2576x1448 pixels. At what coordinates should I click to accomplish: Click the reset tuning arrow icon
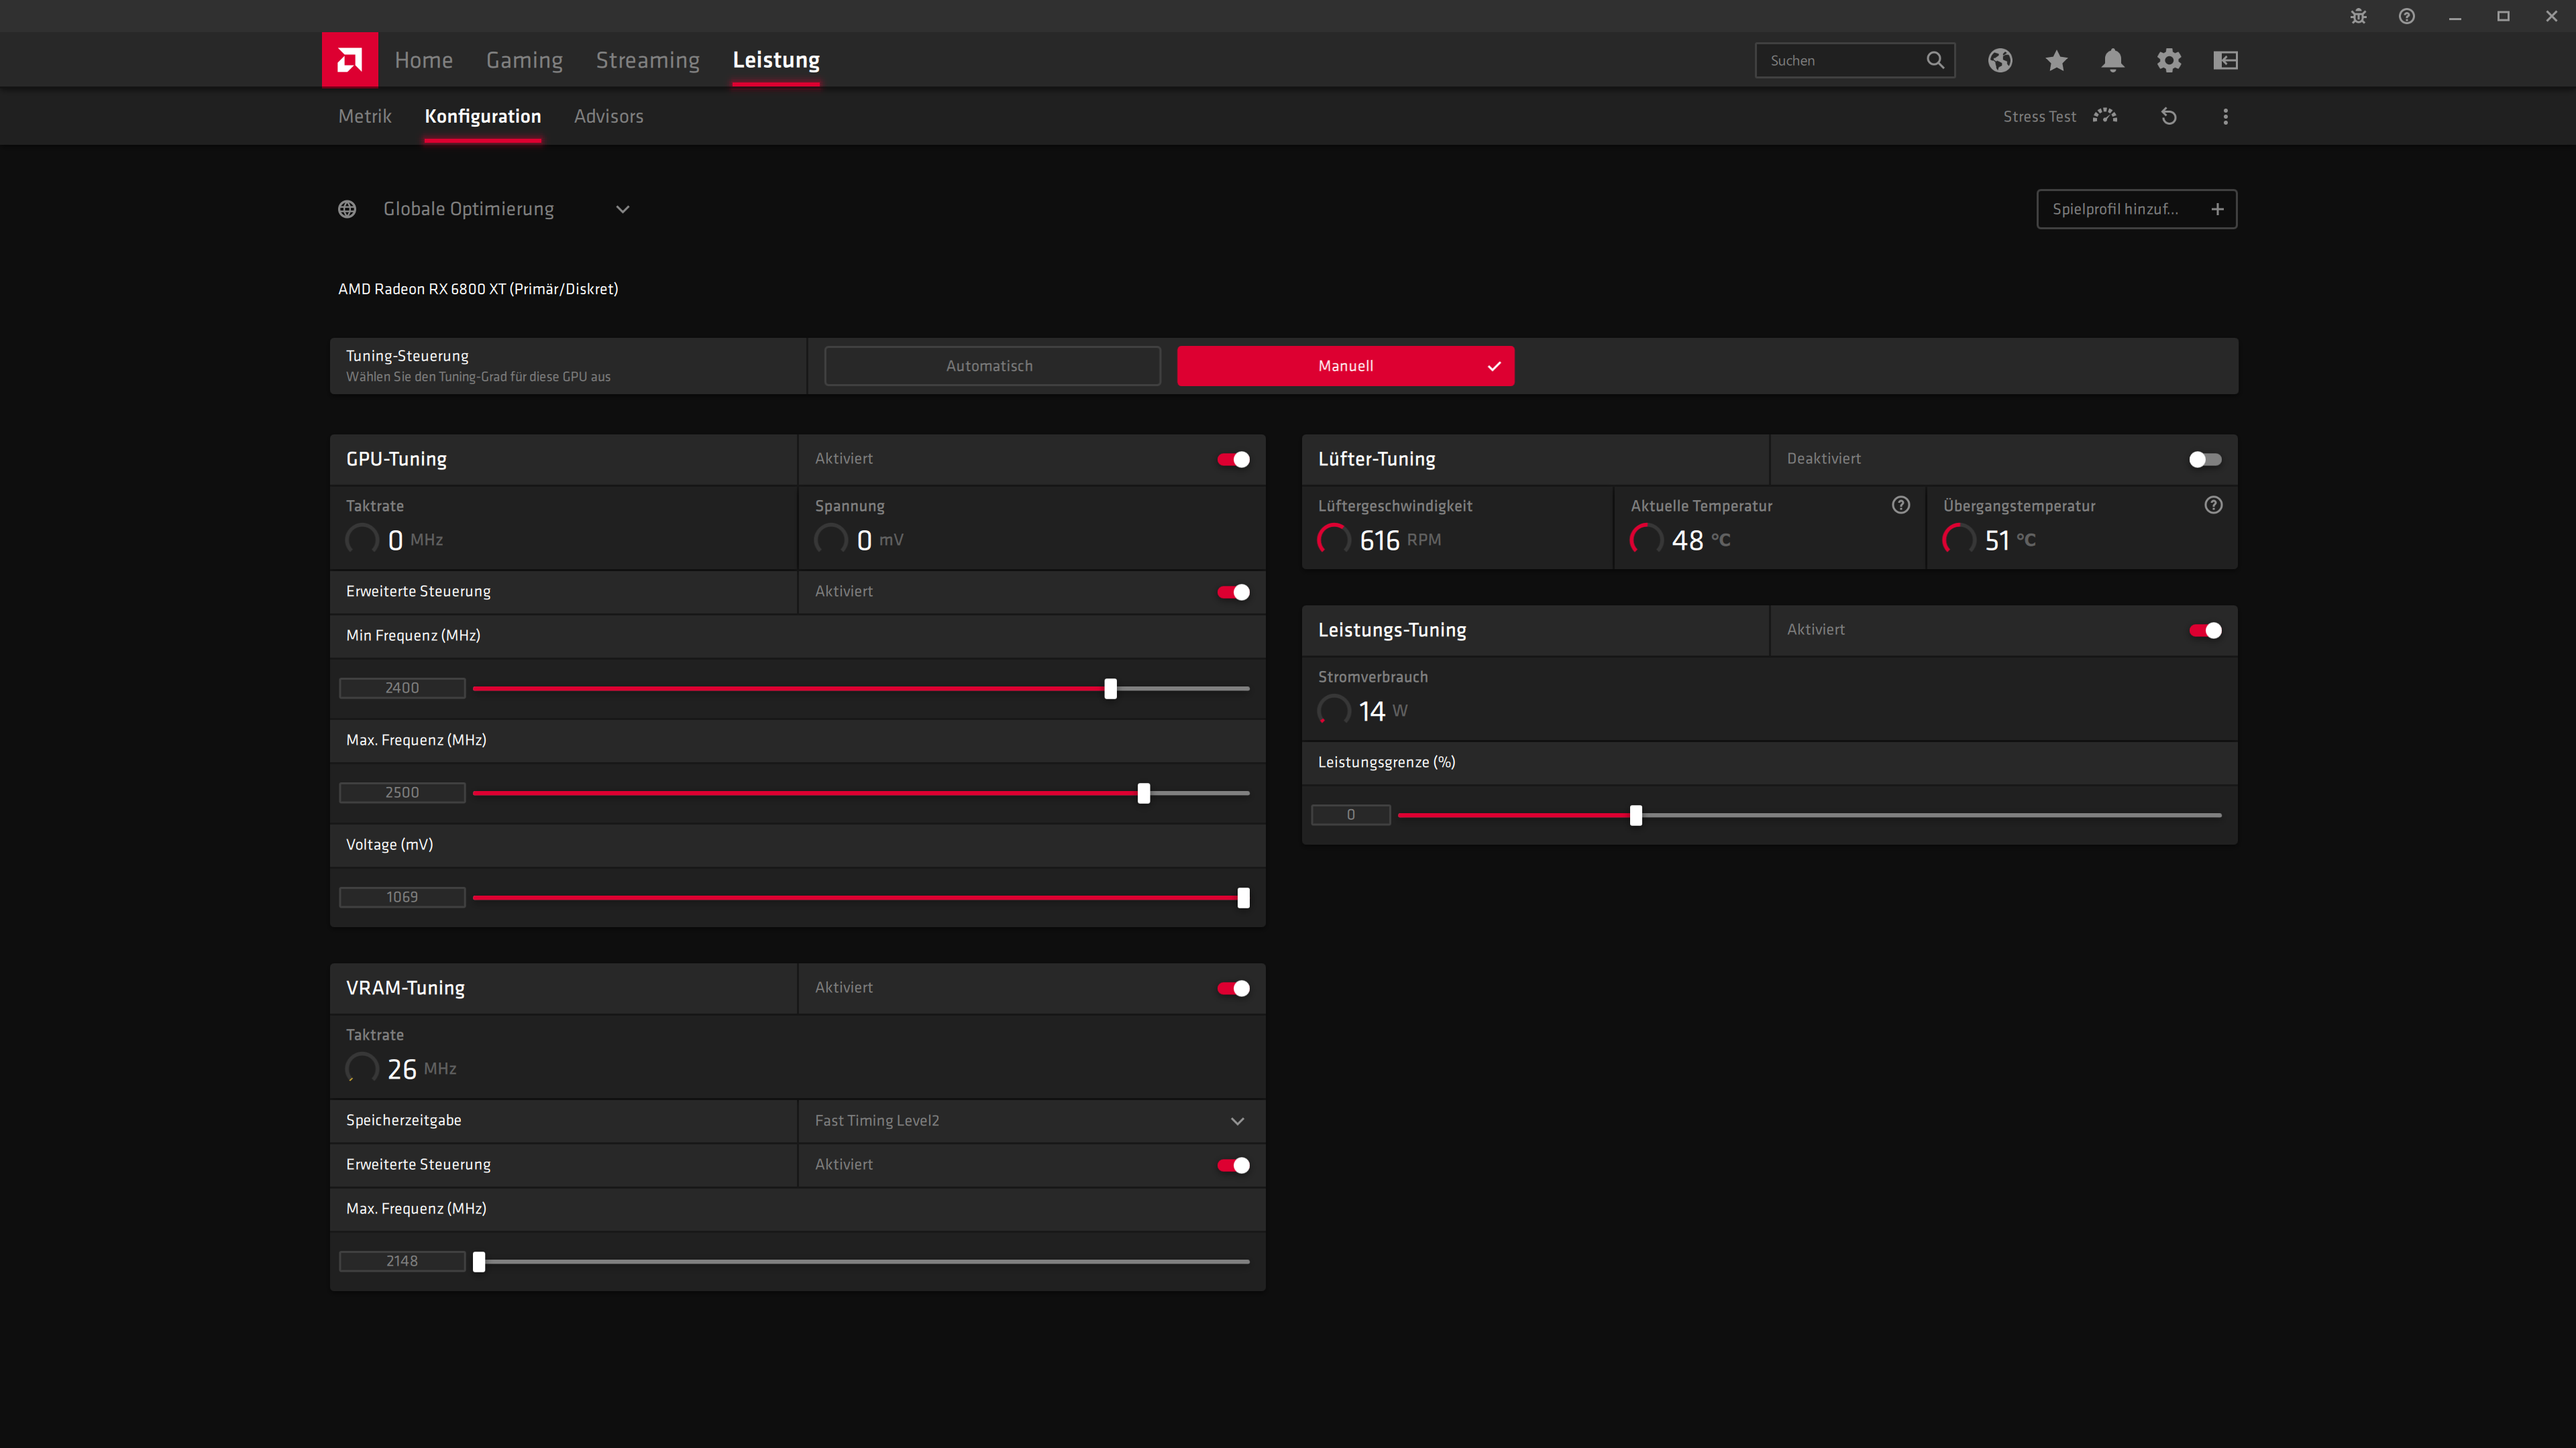click(x=2168, y=117)
